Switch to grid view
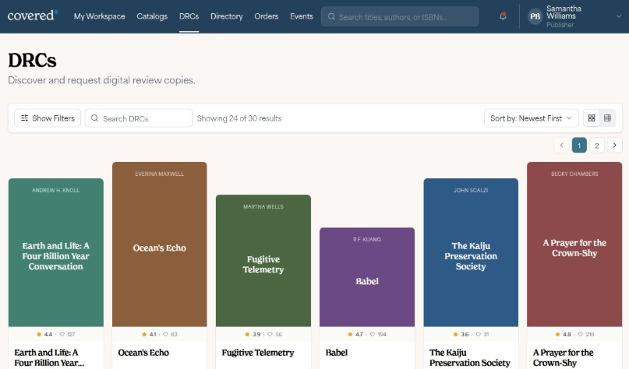The image size is (629, 369). (x=592, y=118)
